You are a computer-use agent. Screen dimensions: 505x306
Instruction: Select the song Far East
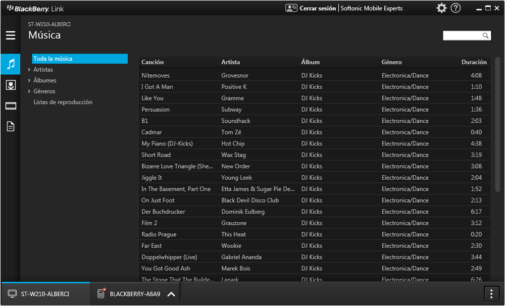[151, 246]
